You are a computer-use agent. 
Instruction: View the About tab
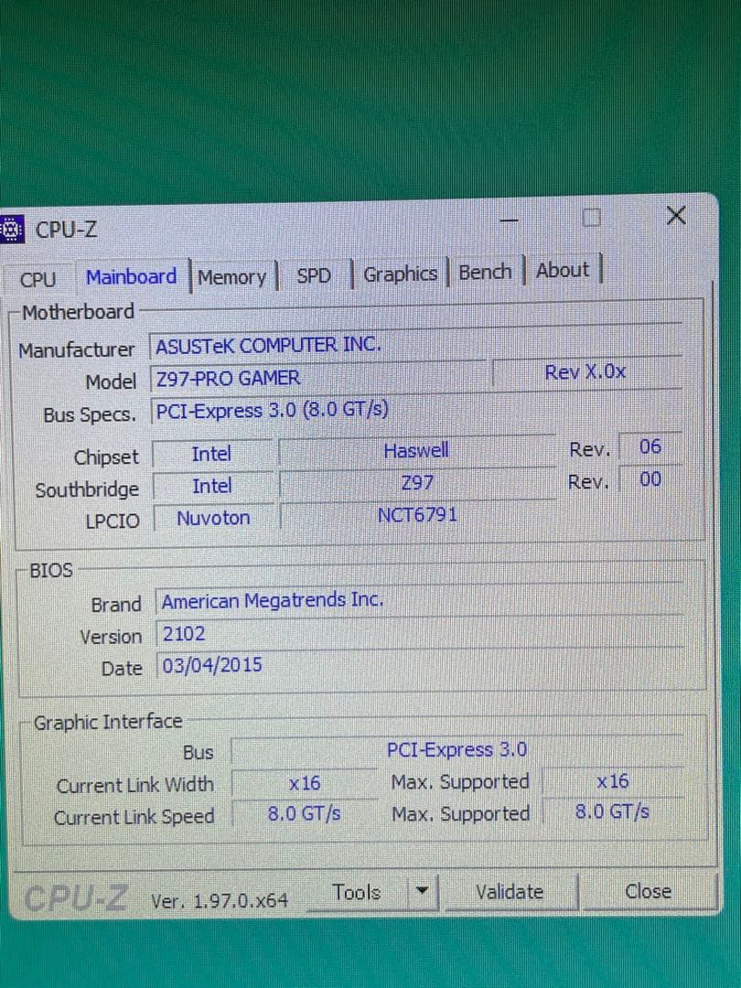(562, 270)
